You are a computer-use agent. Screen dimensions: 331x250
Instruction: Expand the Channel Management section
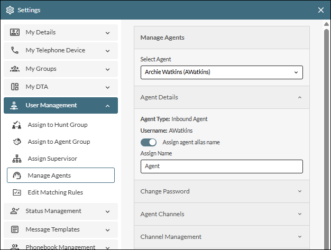222,237
